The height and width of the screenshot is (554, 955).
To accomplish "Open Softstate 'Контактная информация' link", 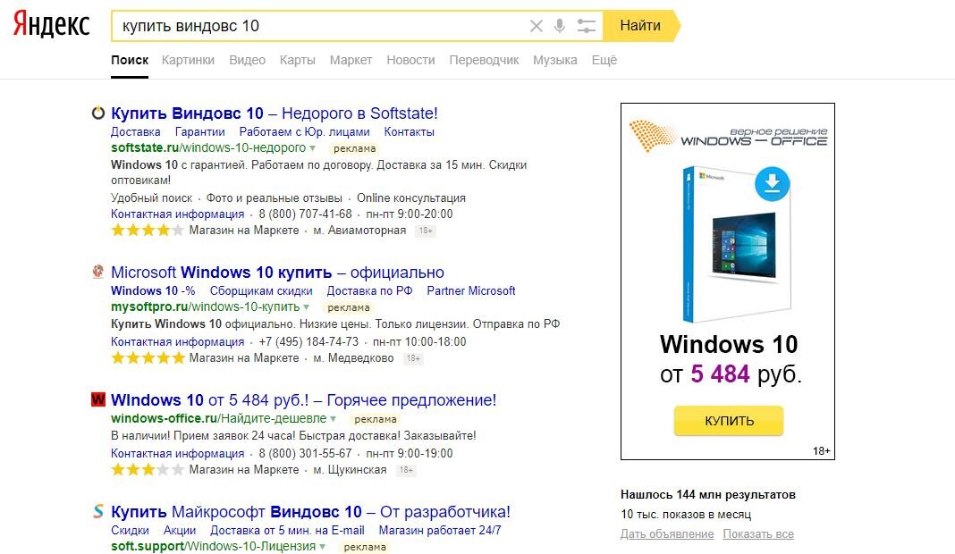I will pyautogui.click(x=177, y=214).
